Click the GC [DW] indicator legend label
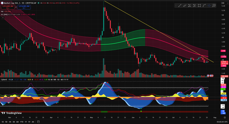Screen dimensions: 229x124 pos(4,14)
